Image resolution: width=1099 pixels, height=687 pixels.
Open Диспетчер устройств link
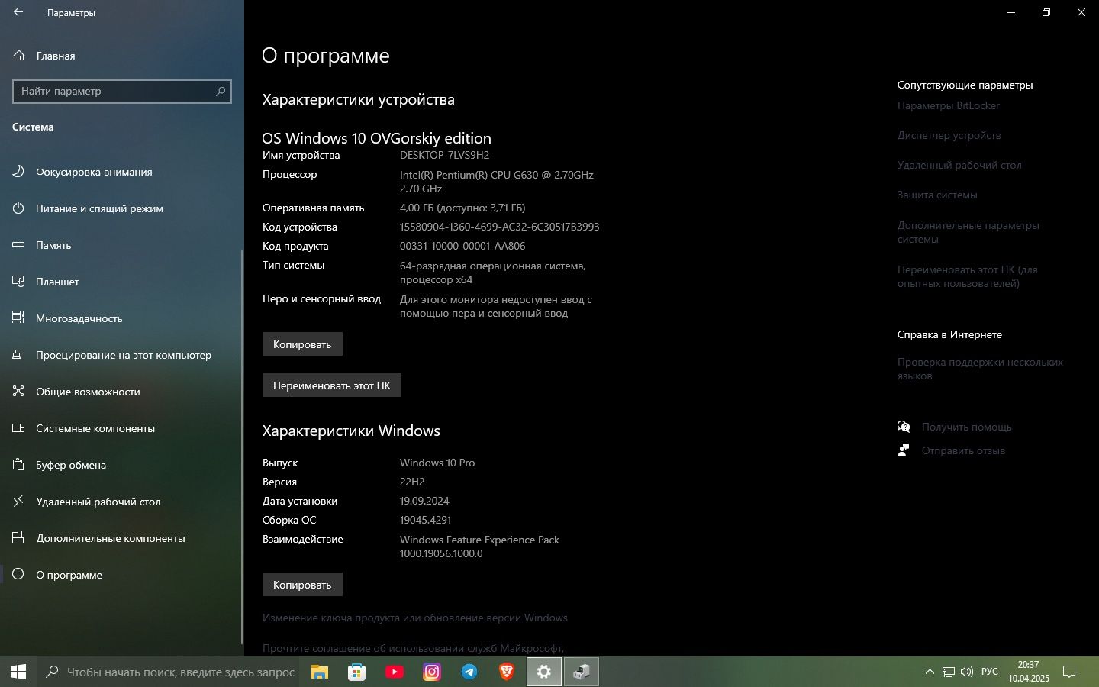tap(949, 135)
